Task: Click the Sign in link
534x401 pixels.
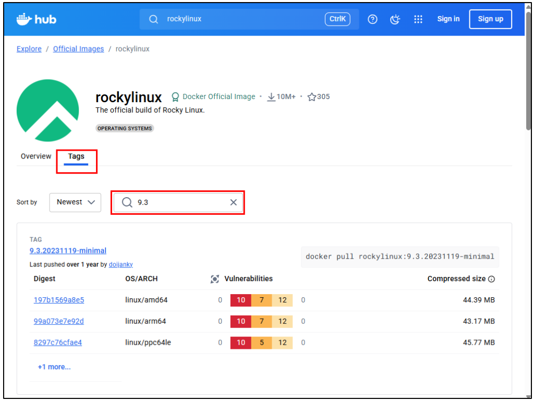Action: [448, 19]
